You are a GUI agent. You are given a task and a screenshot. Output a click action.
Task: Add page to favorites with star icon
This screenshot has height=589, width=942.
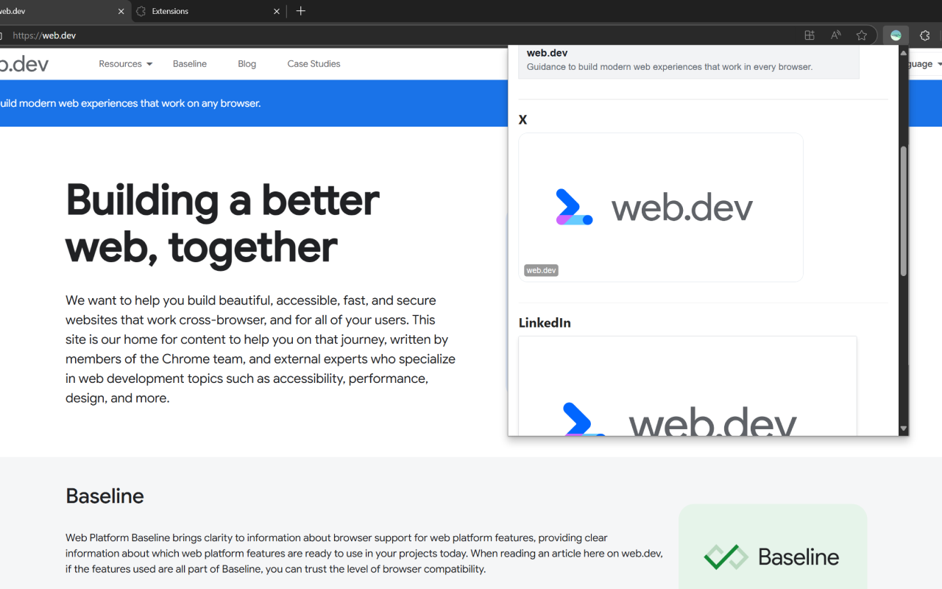[862, 35]
